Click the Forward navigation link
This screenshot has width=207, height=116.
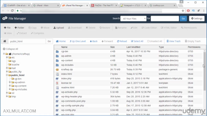click(x=107, y=41)
